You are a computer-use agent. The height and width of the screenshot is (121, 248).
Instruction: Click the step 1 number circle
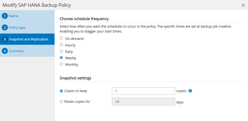pyautogui.click(x=5, y=16)
